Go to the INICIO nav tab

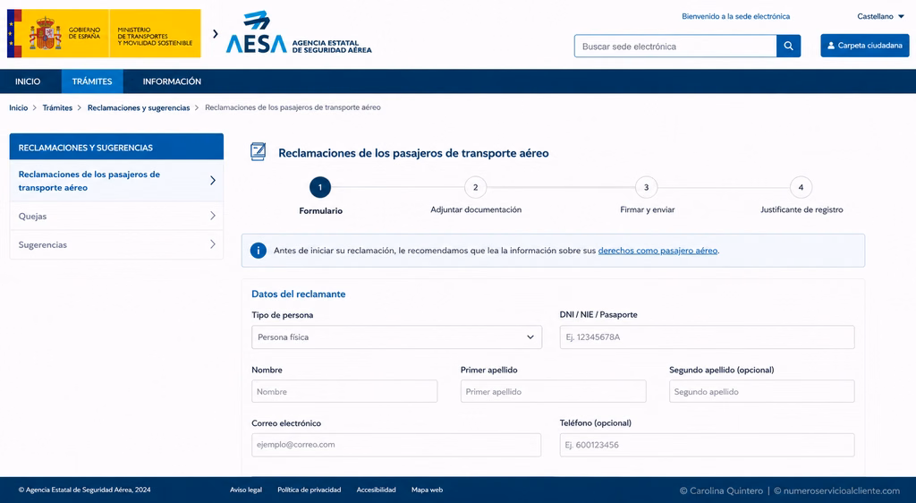pos(28,81)
